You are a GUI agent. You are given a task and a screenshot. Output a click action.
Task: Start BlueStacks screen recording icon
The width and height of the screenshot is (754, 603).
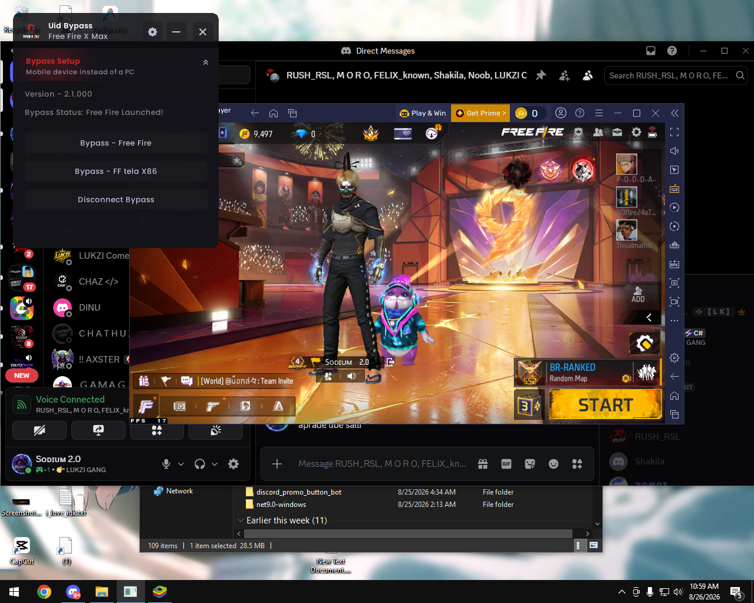(674, 302)
